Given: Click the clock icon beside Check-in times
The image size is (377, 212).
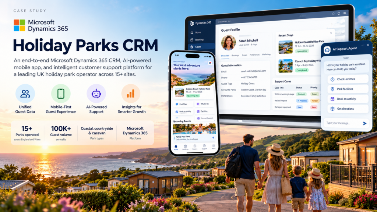Looking at the screenshot, I should [332, 79].
